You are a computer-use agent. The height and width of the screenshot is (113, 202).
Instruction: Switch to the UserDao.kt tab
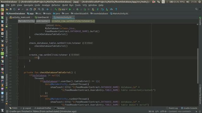pyautogui.click(x=43, y=17)
